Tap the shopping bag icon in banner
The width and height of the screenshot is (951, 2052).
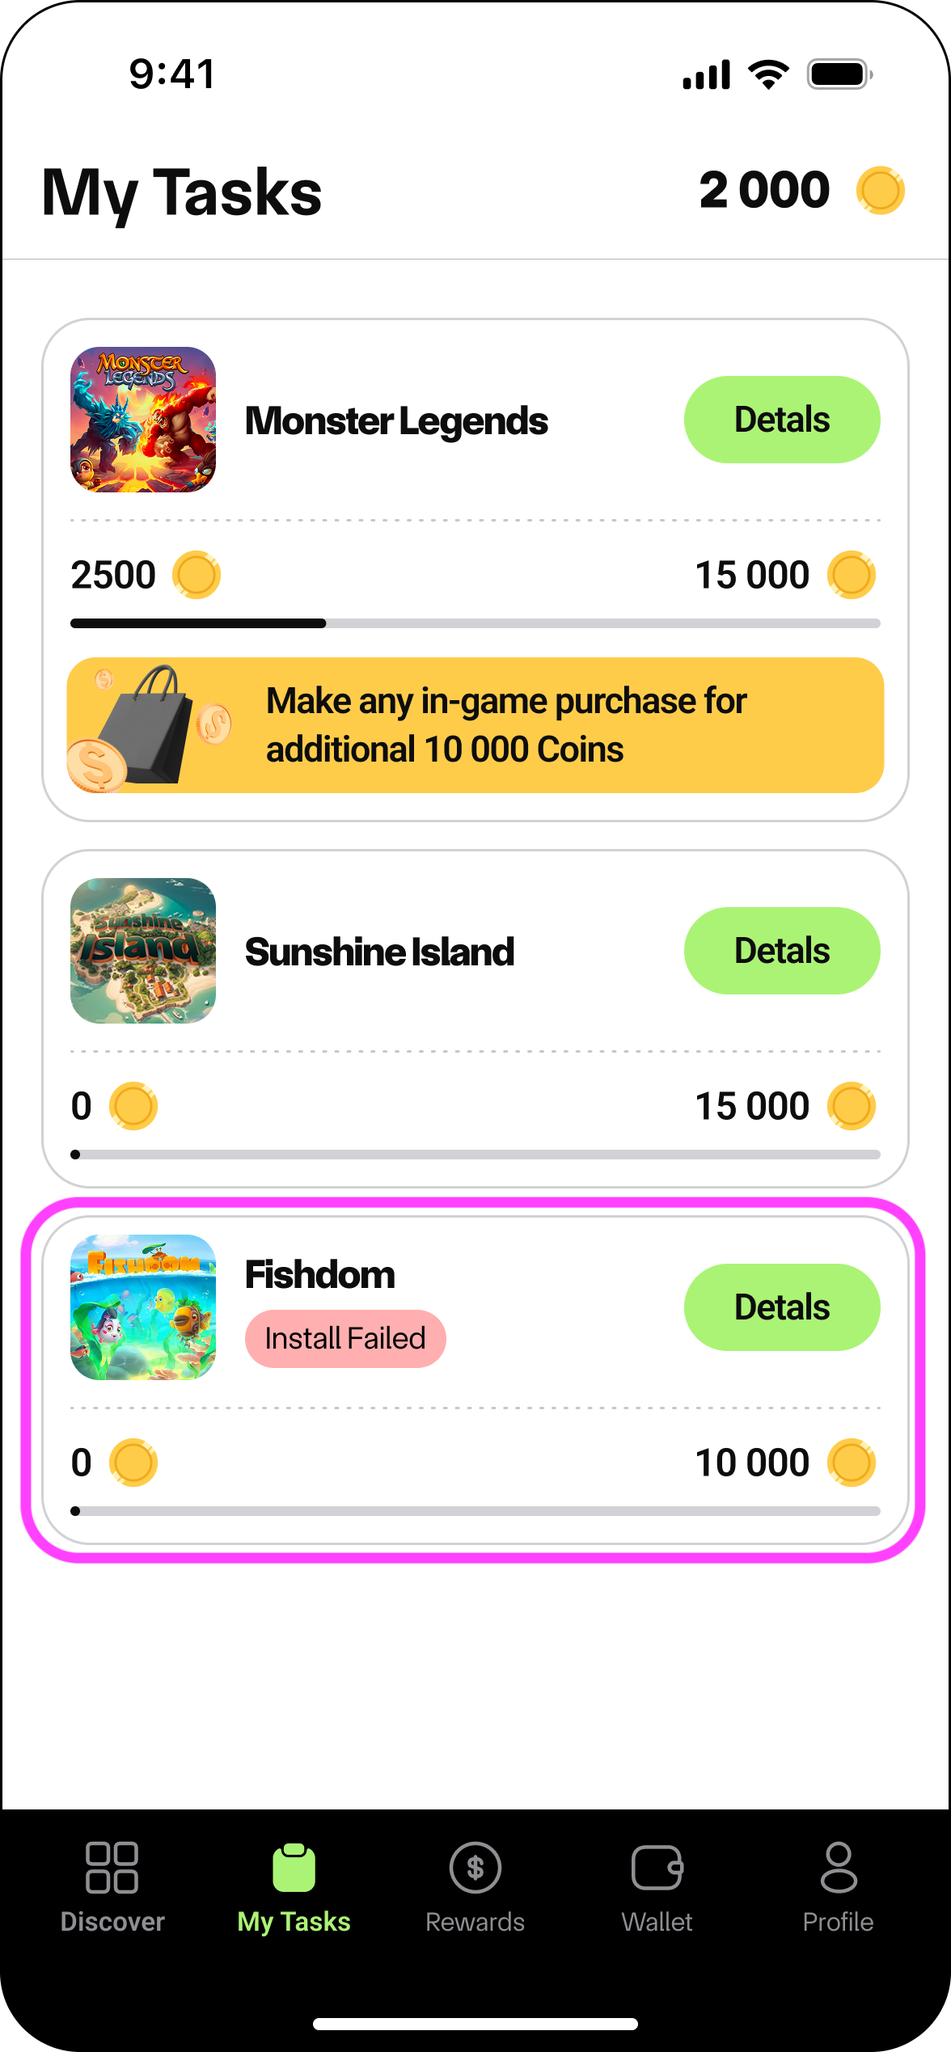pos(150,725)
